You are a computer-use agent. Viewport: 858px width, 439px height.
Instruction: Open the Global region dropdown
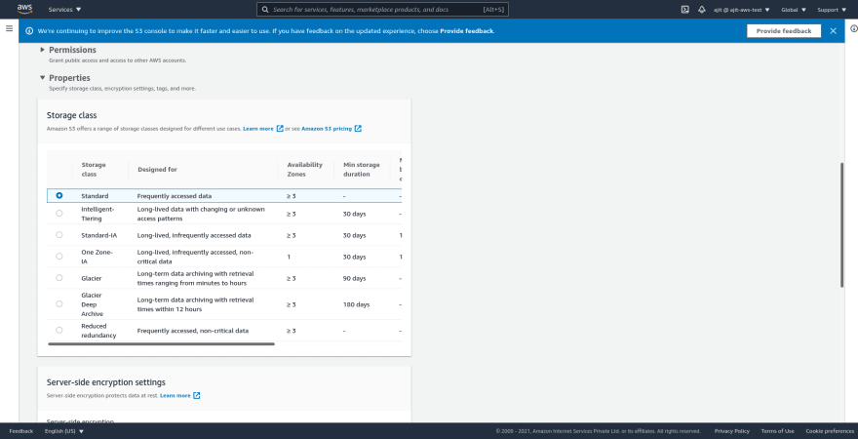794,10
